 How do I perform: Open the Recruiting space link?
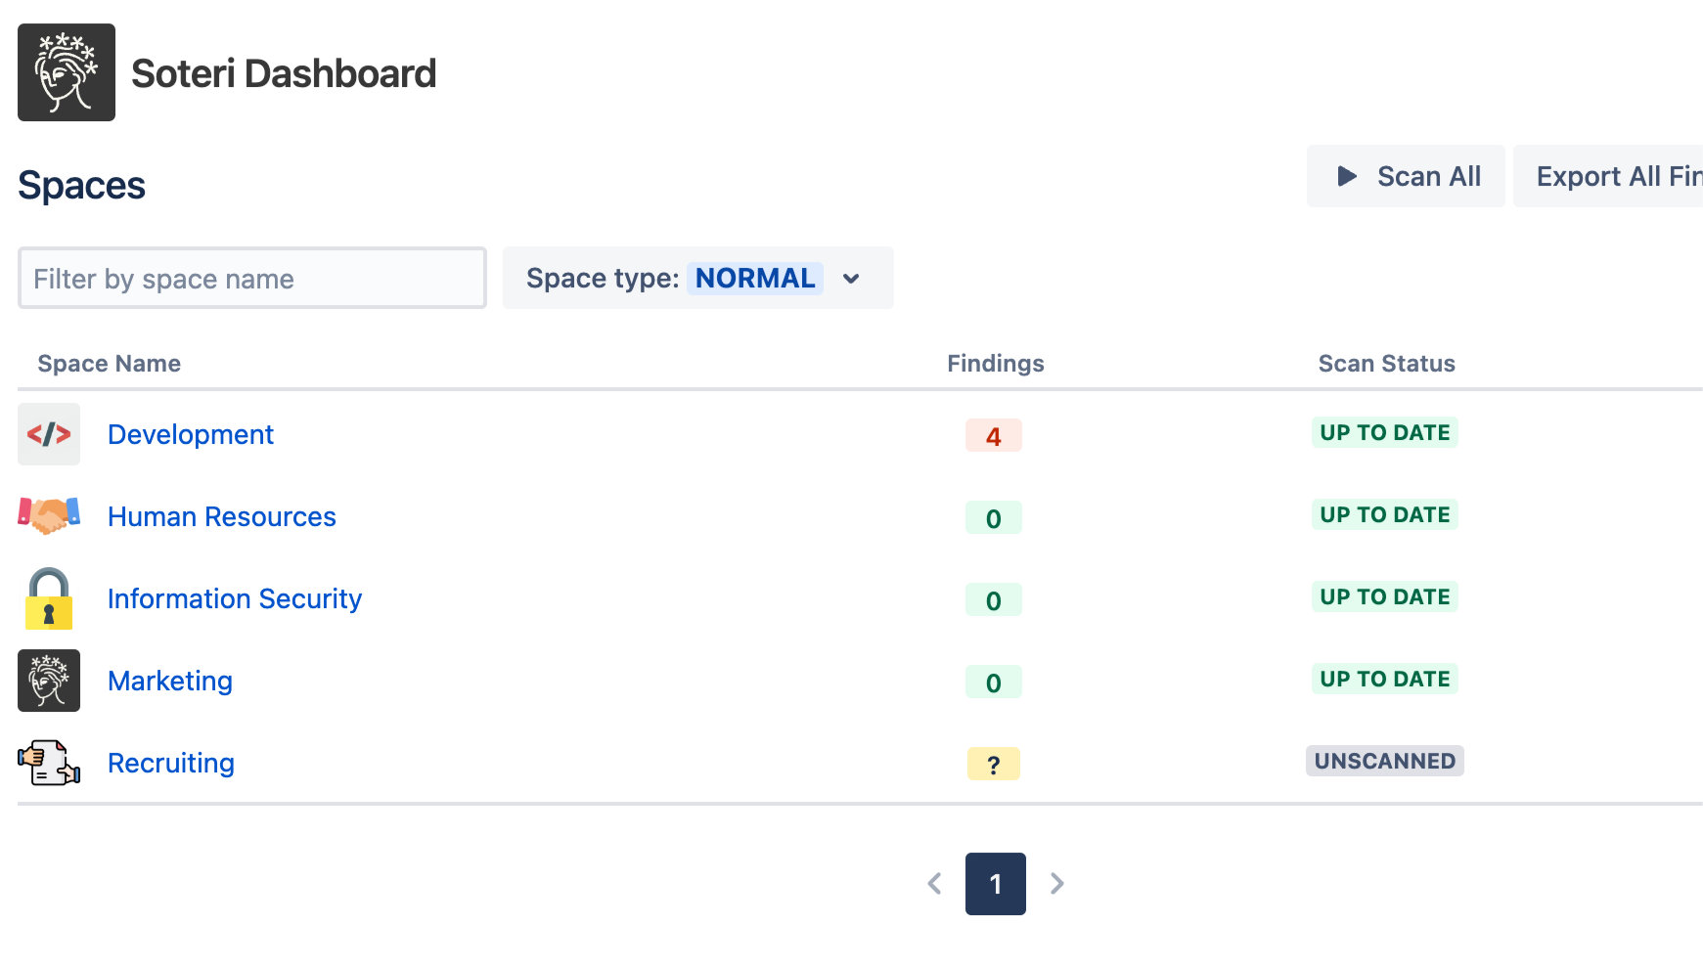(171, 763)
